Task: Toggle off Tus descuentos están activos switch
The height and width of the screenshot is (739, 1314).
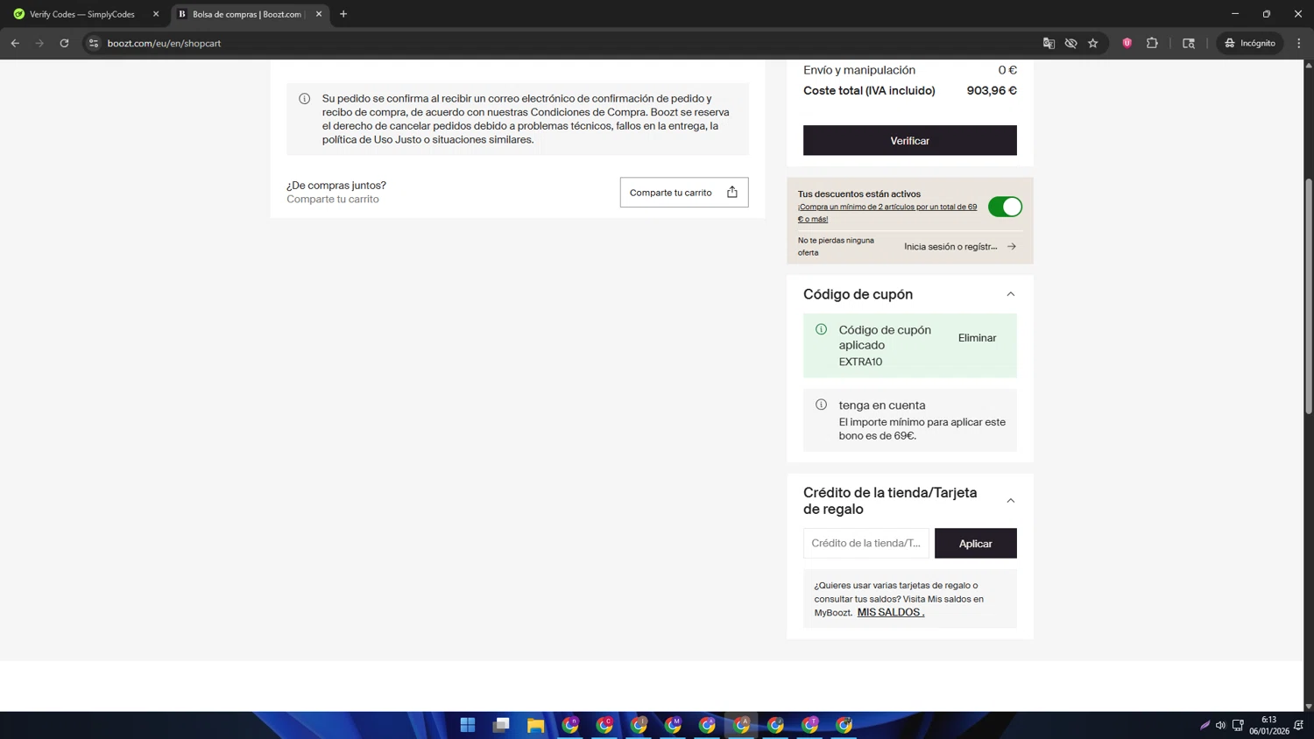Action: pos(1005,207)
